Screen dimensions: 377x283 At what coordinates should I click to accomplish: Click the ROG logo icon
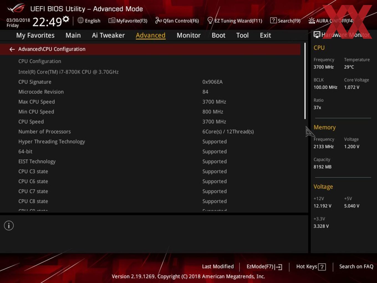point(16,8)
